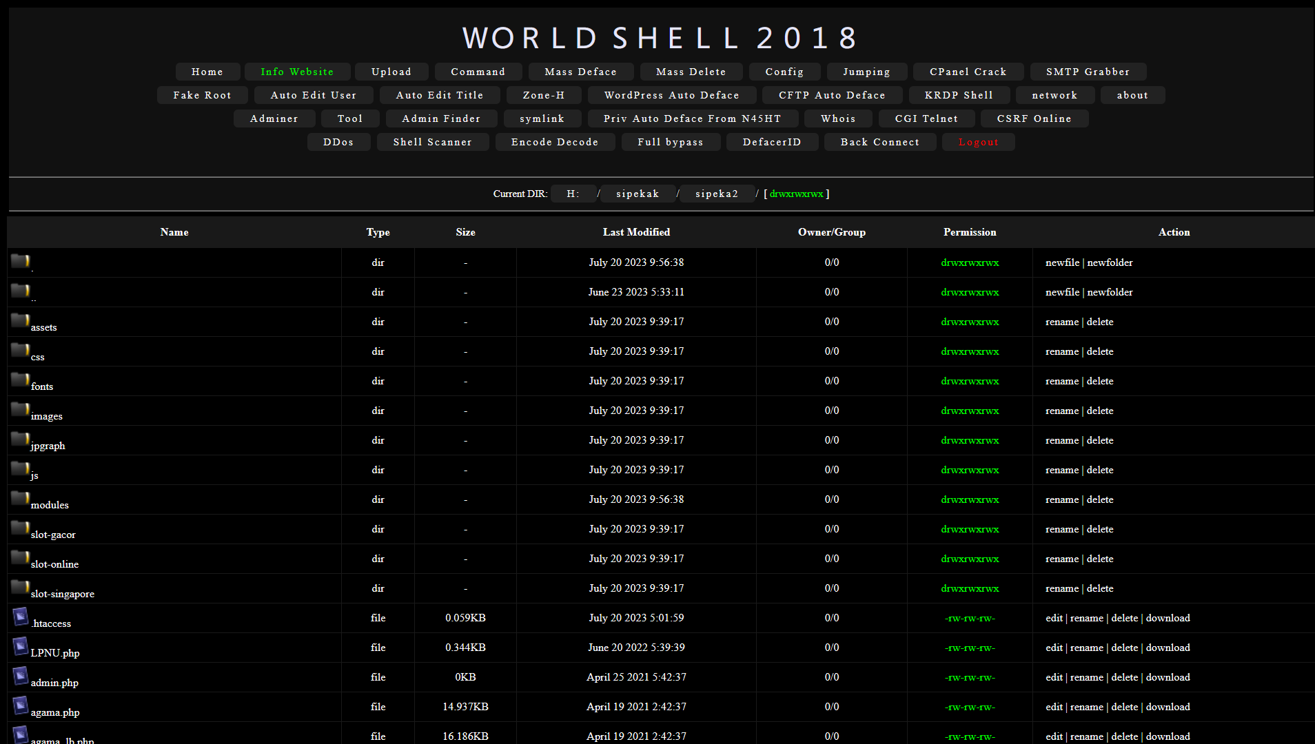
Task: Click the folder icon for slot-singapore
Action: (x=20, y=587)
